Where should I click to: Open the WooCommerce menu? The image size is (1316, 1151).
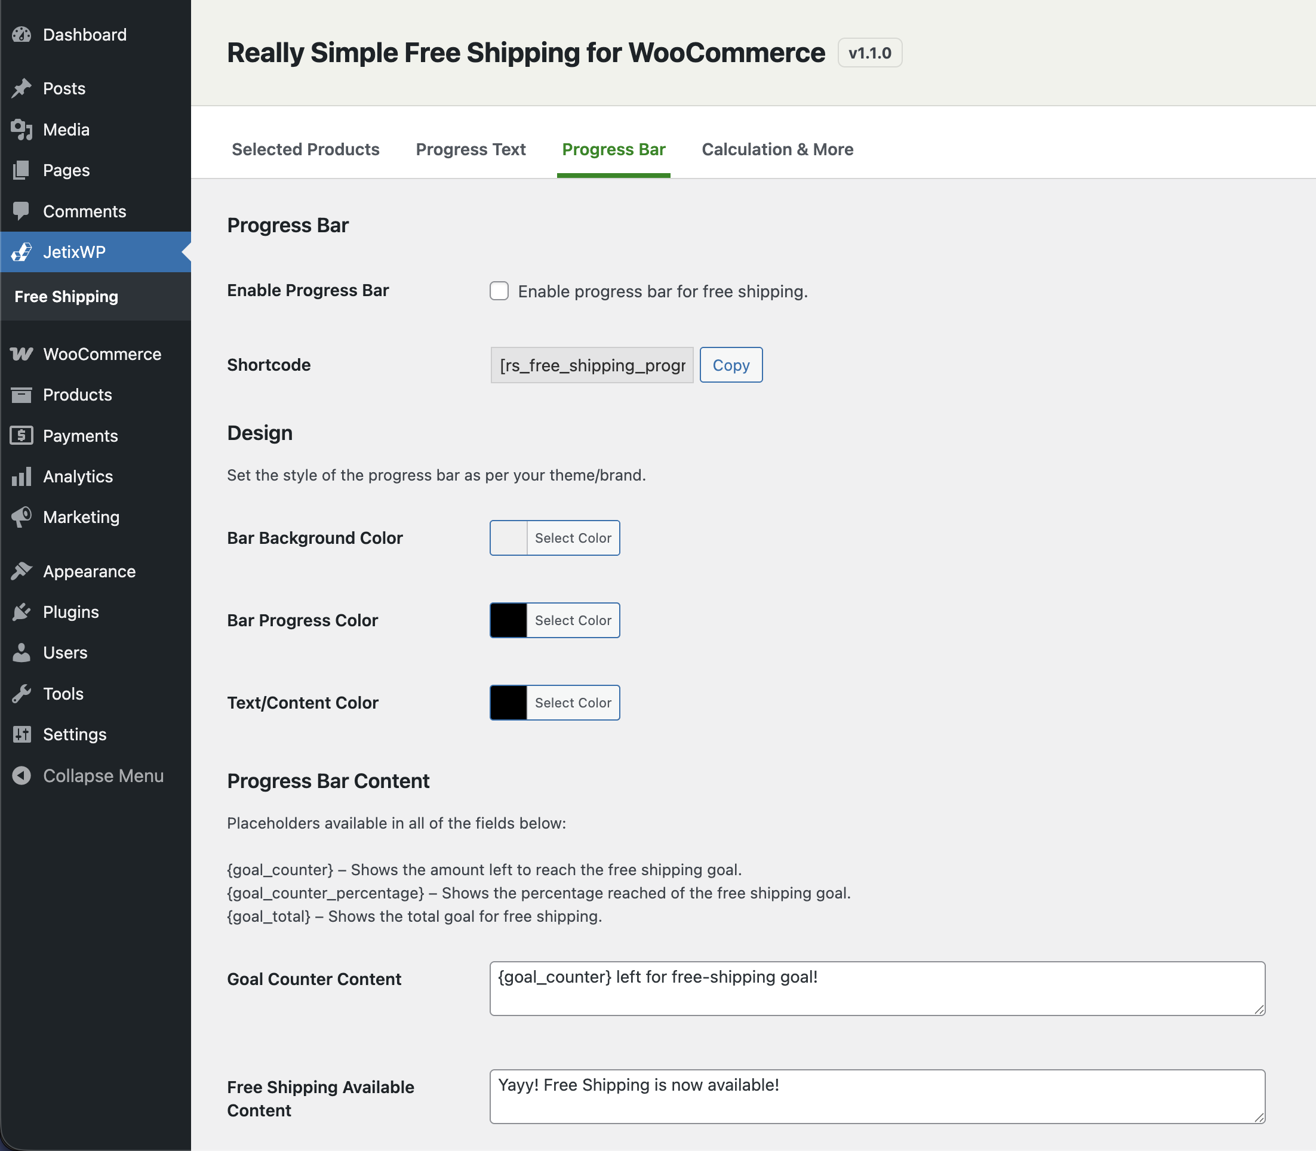point(102,353)
